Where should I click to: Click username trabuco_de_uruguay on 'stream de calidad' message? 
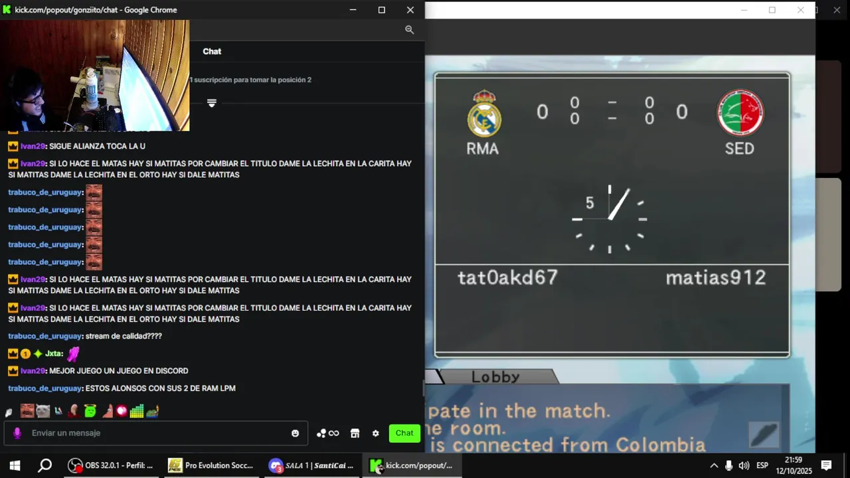45,336
